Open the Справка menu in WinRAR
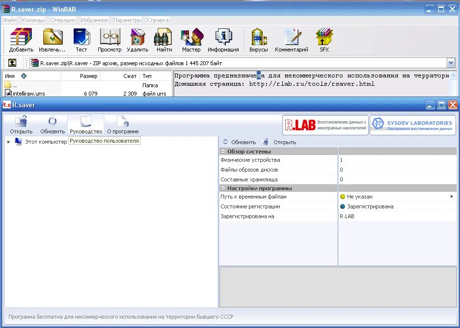This screenshot has height=328, width=460. click(x=158, y=20)
